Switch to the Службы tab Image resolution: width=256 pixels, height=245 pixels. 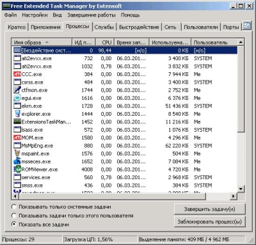point(104,27)
